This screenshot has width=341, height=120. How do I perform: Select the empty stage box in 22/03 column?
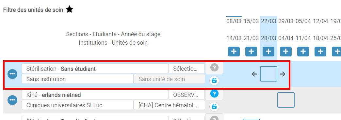[x=268, y=74]
